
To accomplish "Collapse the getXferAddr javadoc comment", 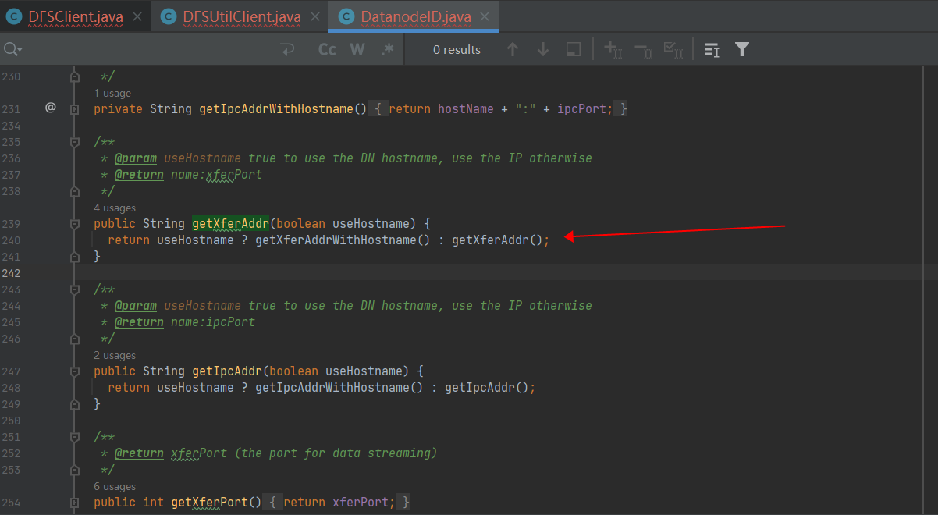I will [73, 142].
